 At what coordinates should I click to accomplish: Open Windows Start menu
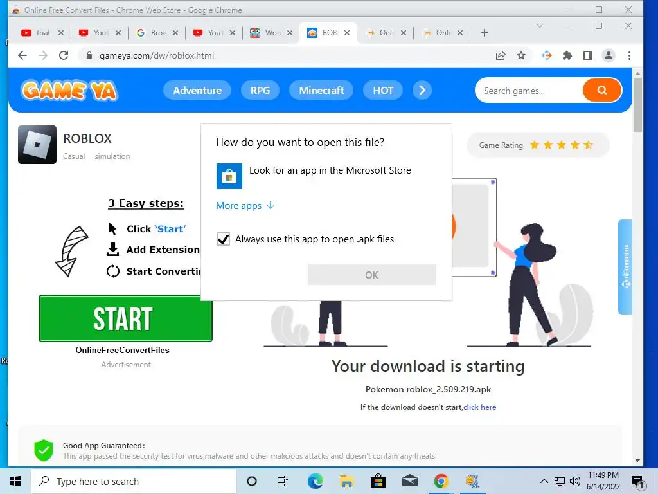(15, 481)
